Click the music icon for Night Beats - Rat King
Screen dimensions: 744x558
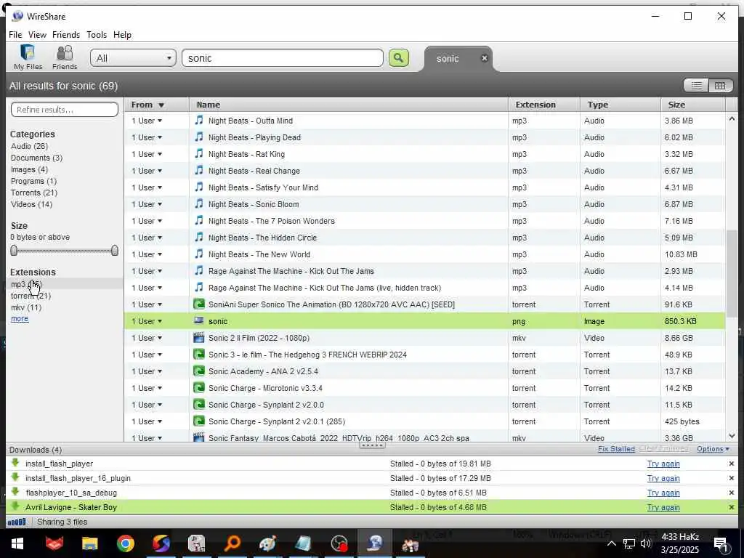coord(199,154)
